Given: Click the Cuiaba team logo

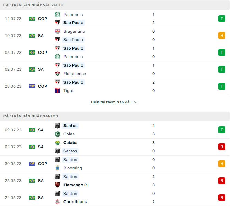Looking at the screenshot, I should click(x=58, y=143).
